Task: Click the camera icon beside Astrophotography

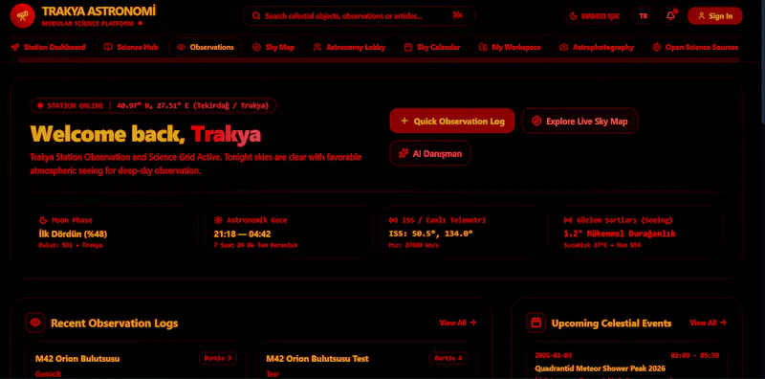Action: click(563, 48)
